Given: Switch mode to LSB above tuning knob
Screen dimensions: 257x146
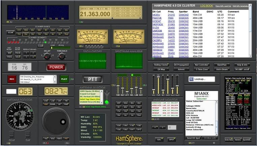Looking at the screenshot, I should pyautogui.click(x=53, y=101).
